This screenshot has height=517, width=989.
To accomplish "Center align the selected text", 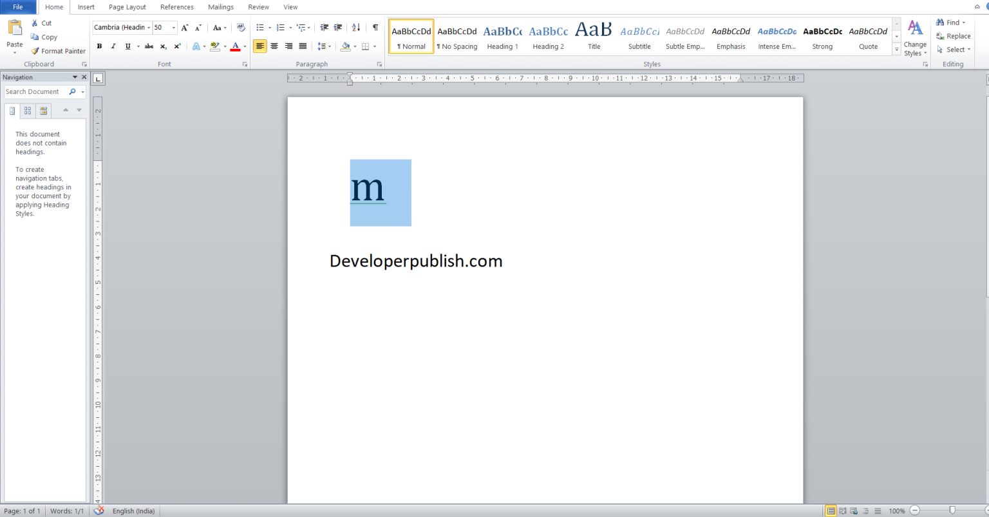I will coord(274,46).
